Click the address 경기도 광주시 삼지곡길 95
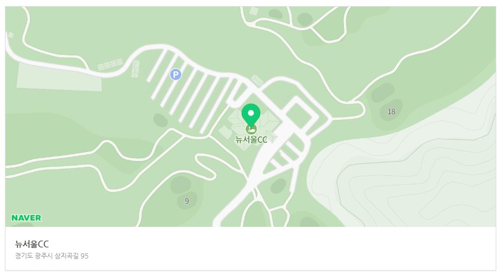499x275 pixels. click(52, 256)
